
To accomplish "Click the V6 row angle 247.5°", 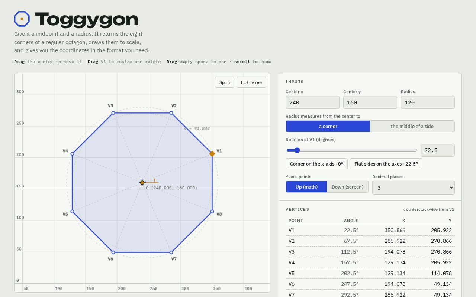I will click(x=350, y=284).
